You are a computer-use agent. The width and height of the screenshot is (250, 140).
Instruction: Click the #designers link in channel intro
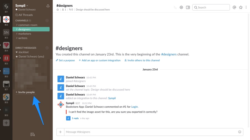(169, 54)
